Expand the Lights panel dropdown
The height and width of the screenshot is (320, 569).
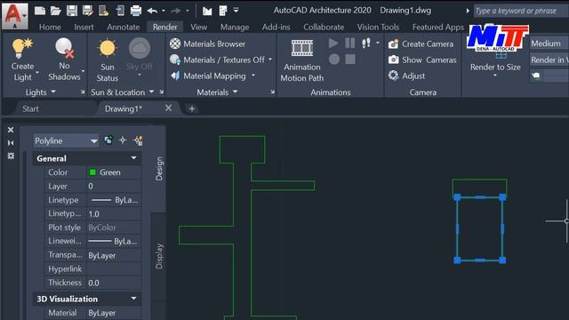point(53,92)
